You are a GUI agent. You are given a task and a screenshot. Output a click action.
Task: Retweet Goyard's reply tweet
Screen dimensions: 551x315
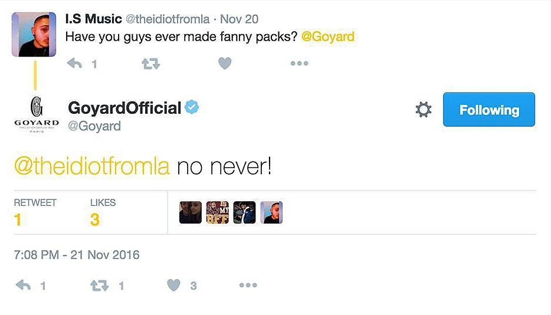99,286
